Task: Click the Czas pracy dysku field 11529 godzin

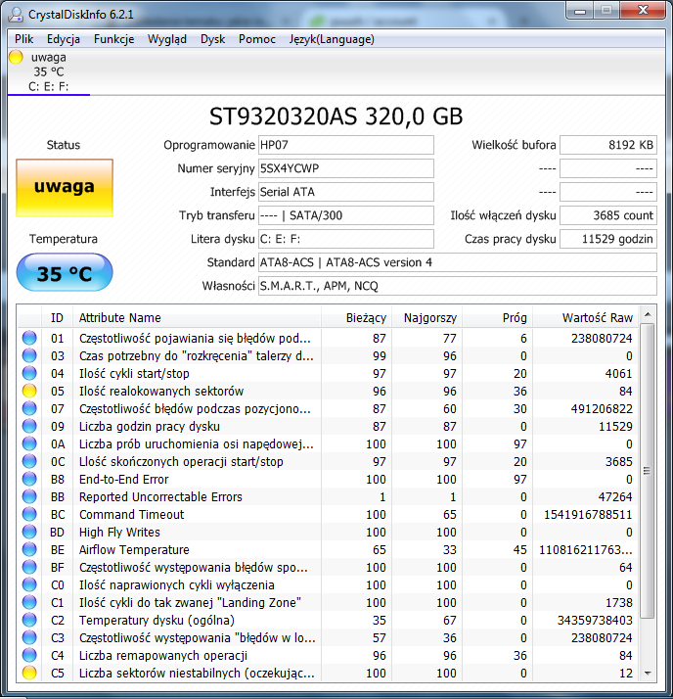Action: (608, 239)
